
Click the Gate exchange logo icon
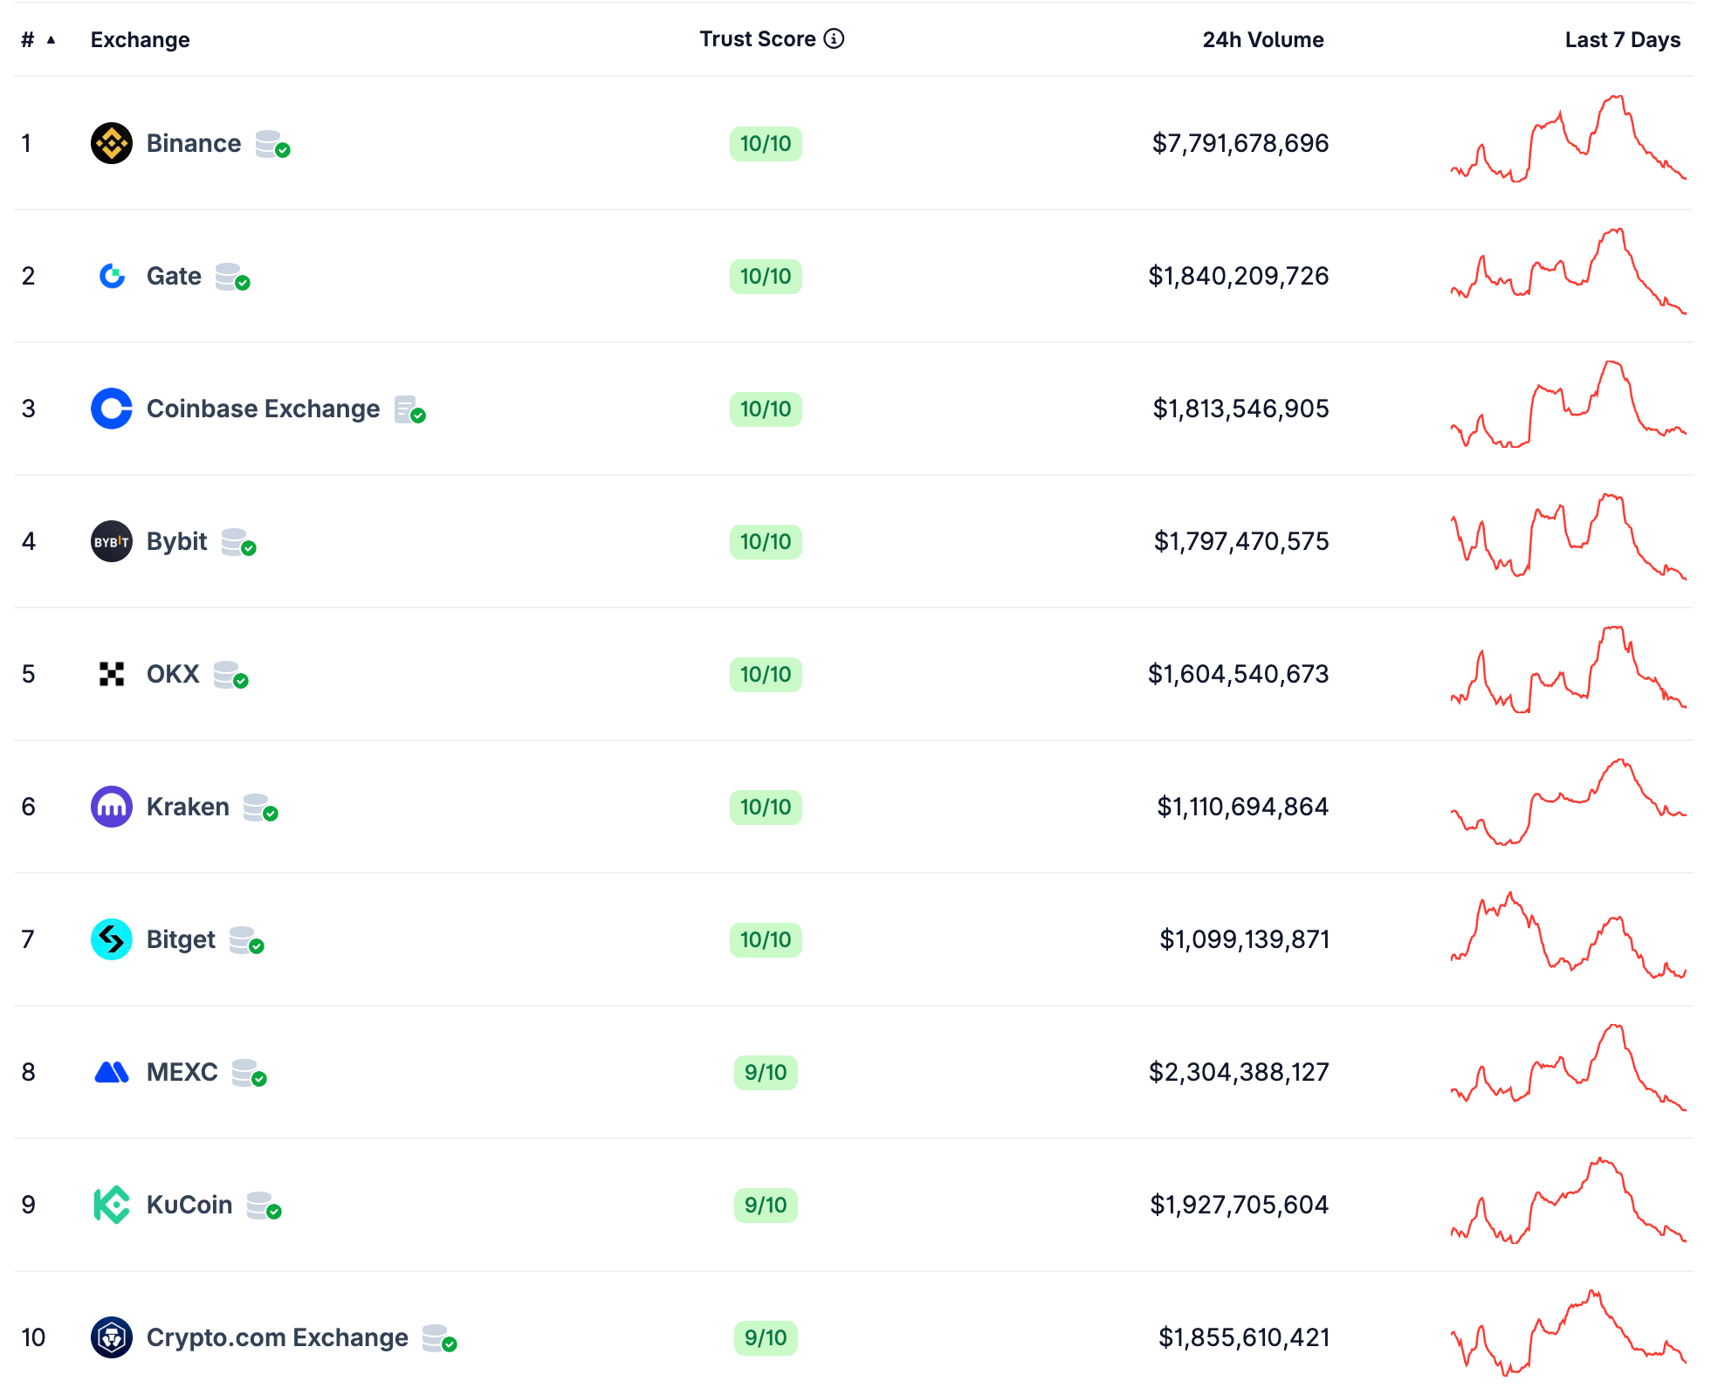point(112,276)
